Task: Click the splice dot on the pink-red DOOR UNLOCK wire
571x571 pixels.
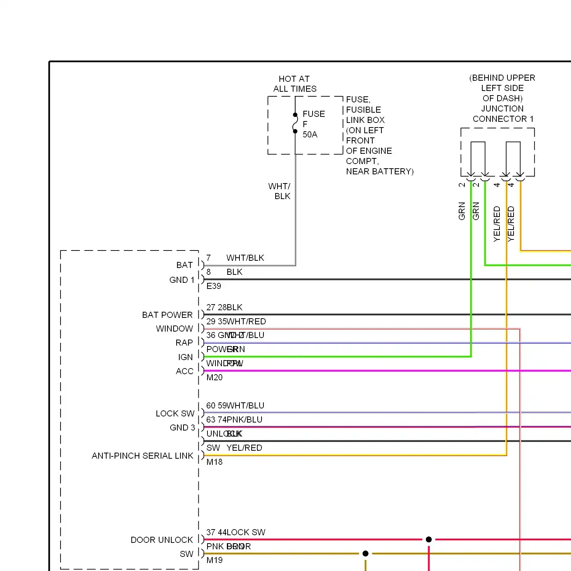Action: pos(429,539)
